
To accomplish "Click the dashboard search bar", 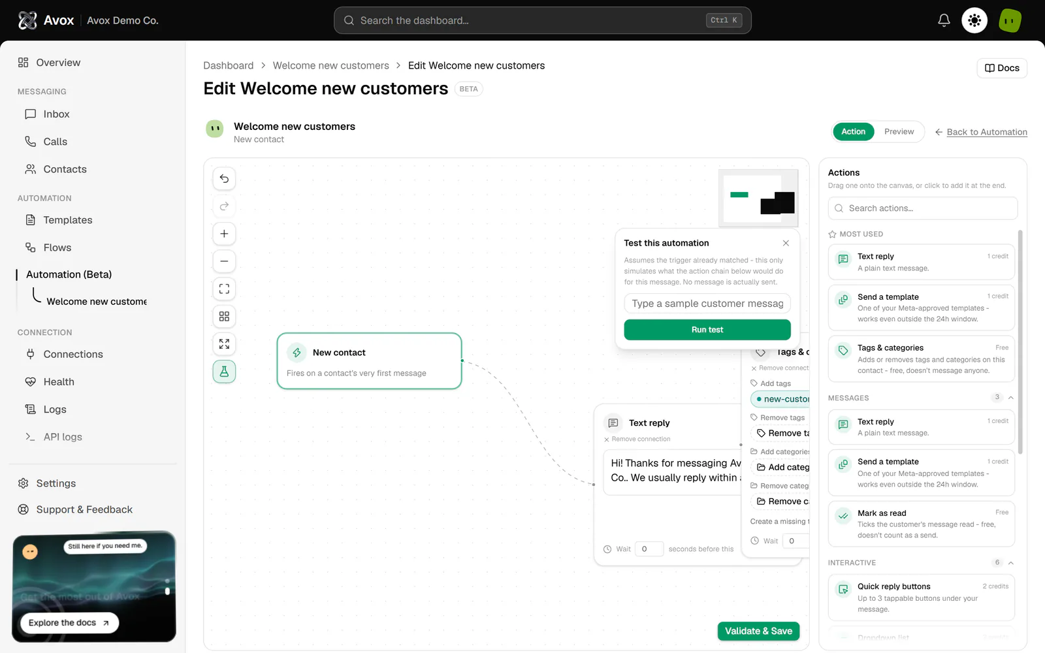I will tap(542, 20).
